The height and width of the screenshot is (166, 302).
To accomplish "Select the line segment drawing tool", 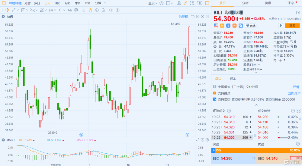I will point(14,10).
